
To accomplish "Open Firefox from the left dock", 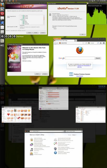I will (x=2, y=5).
